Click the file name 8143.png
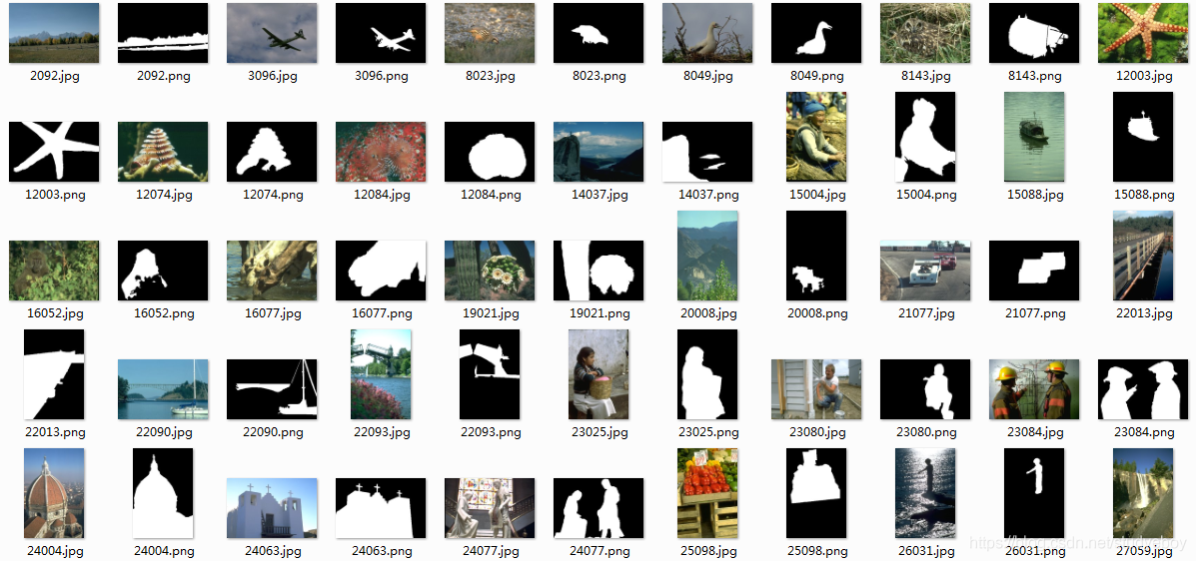1196x561 pixels. tap(1035, 76)
